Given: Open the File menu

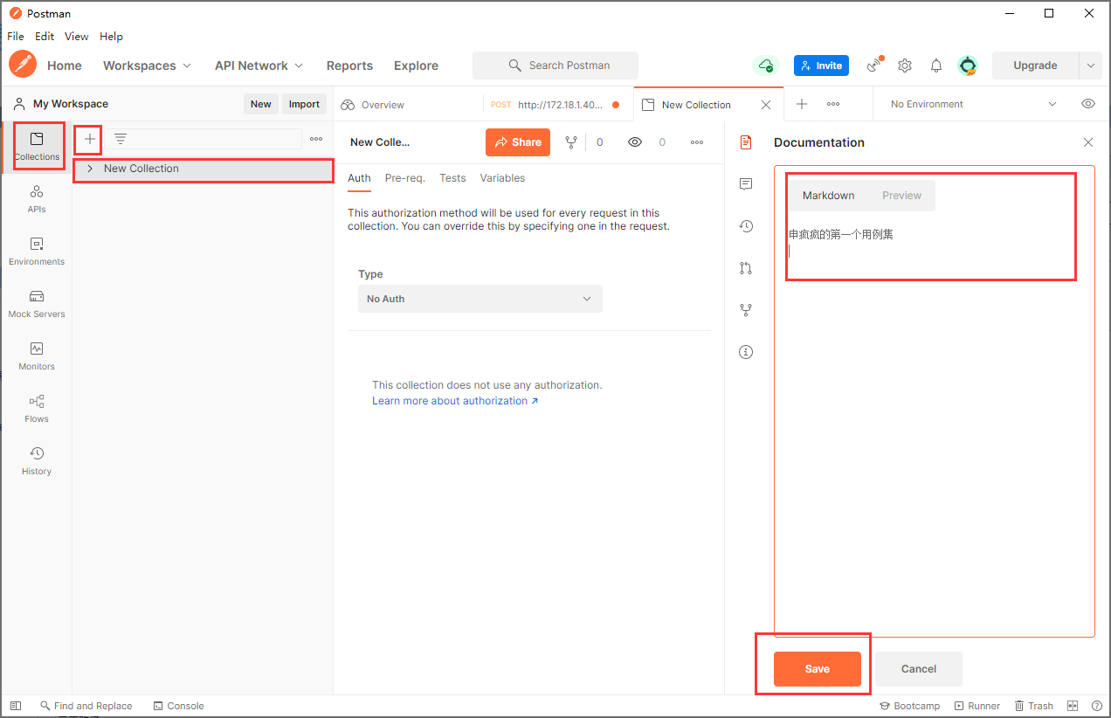Looking at the screenshot, I should pyautogui.click(x=16, y=37).
